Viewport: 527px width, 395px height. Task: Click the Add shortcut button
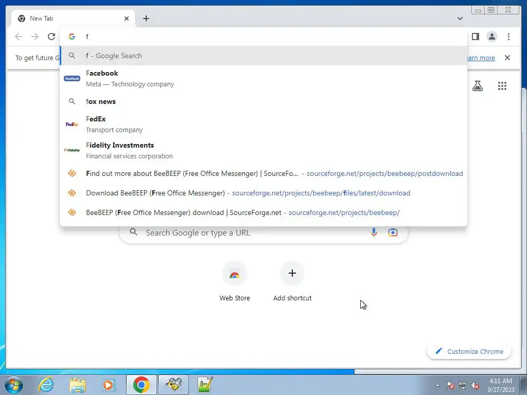[x=292, y=281]
